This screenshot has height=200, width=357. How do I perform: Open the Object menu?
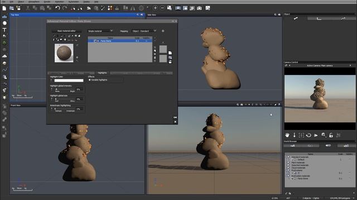(21, 2)
